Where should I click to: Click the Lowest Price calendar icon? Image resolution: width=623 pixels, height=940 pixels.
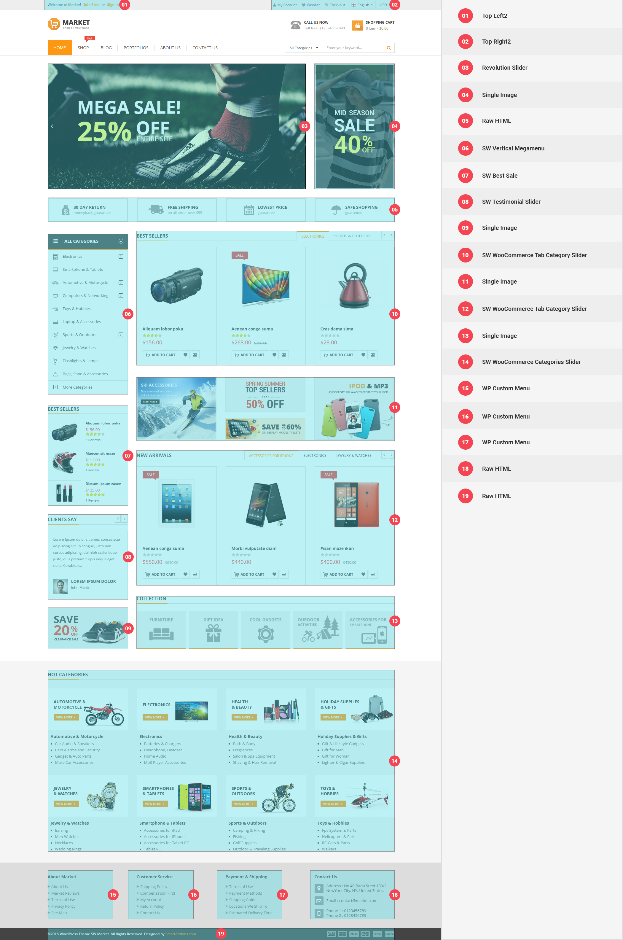point(249,210)
